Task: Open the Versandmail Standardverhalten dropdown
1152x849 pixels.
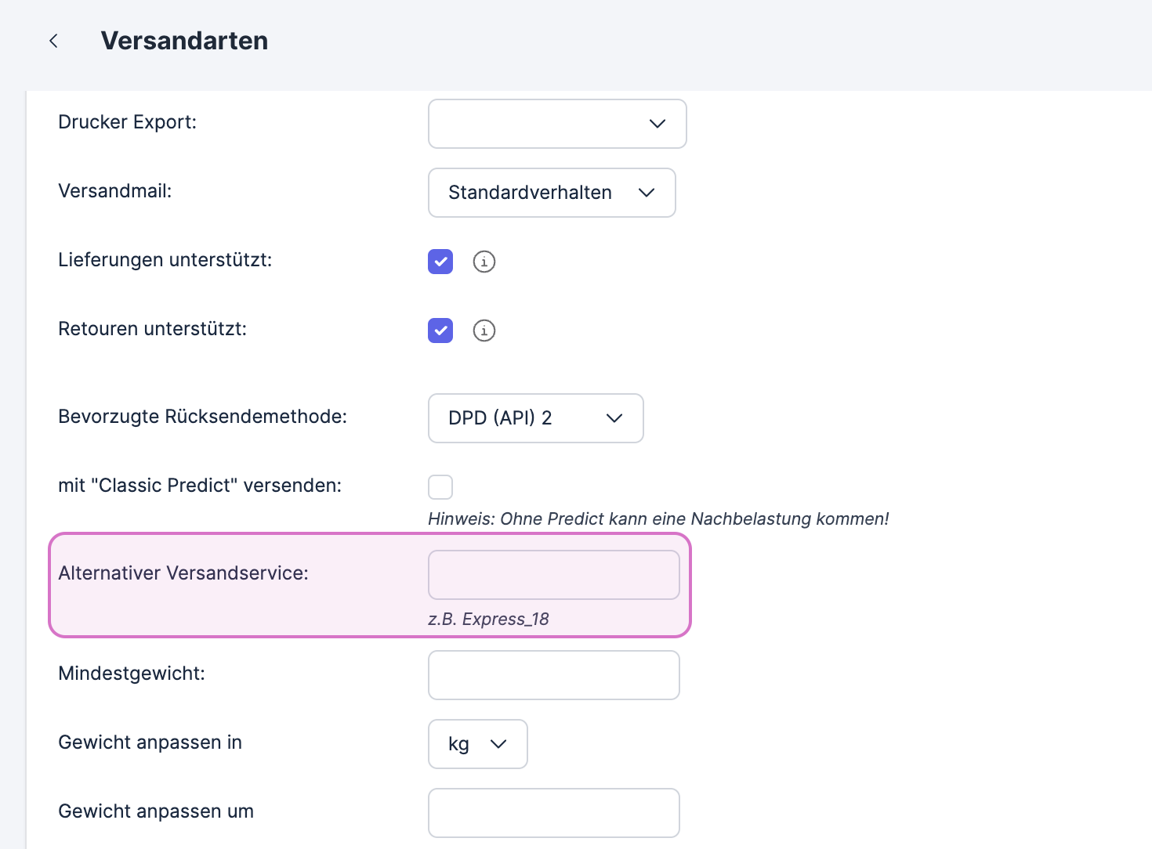Action: coord(552,193)
